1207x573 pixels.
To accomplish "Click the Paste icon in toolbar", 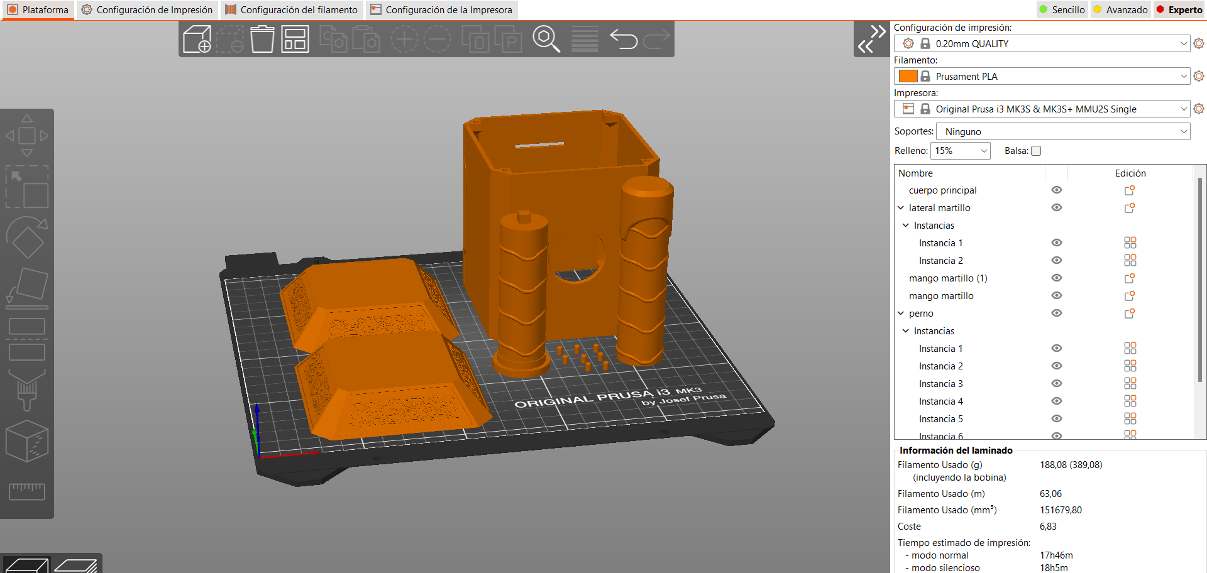I will click(x=366, y=39).
